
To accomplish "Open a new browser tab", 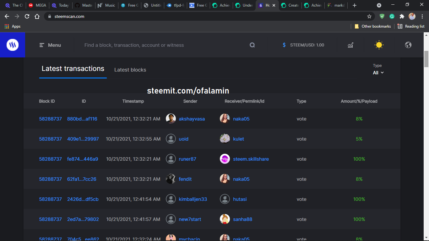I will pos(355,5).
